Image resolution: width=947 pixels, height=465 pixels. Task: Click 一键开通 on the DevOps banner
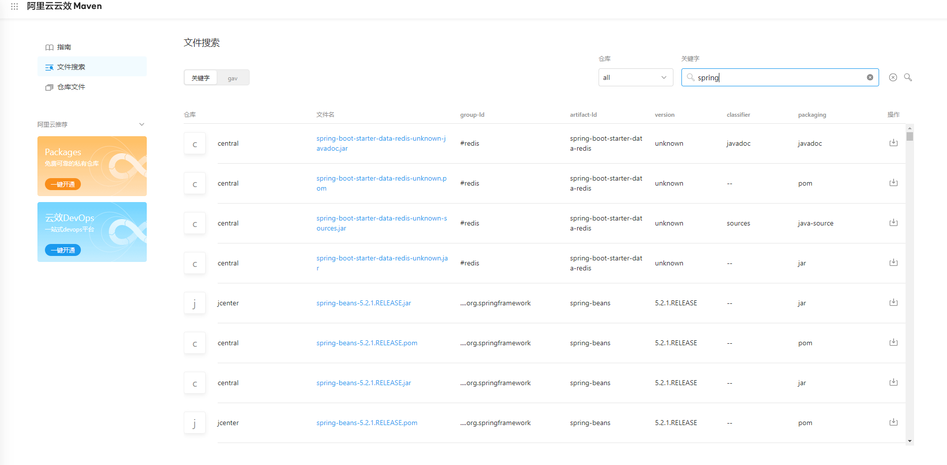[x=63, y=250]
